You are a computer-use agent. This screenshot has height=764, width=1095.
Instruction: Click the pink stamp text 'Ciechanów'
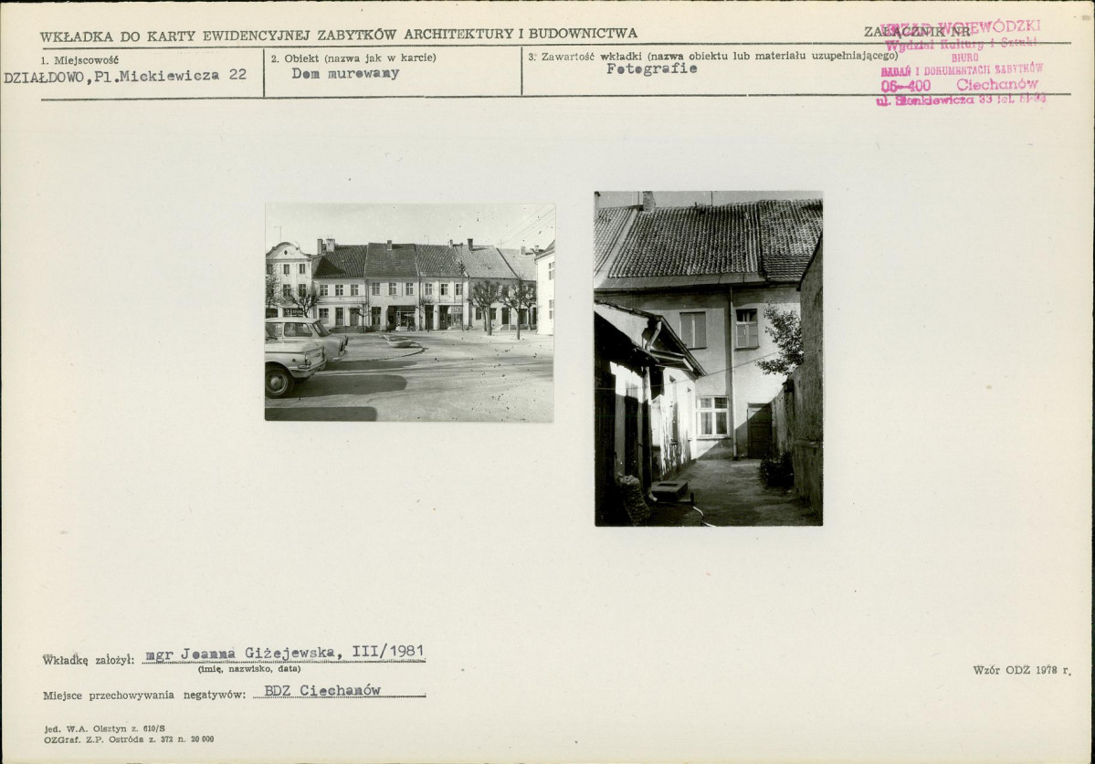click(x=997, y=85)
